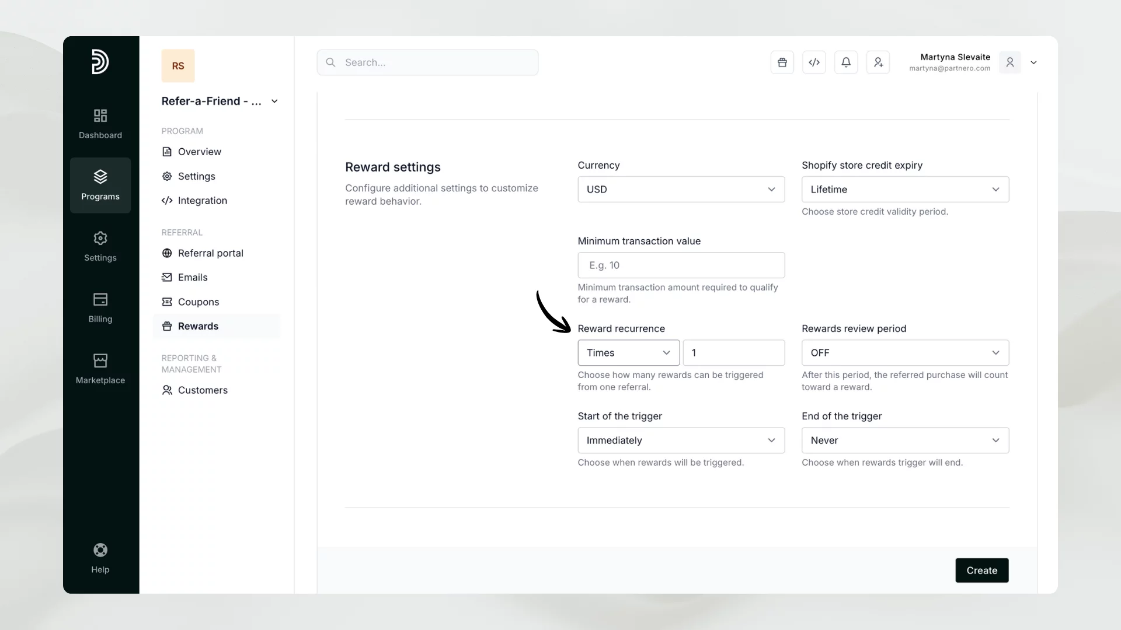Open the Coupons menu item
This screenshot has height=630, width=1121.
click(x=199, y=302)
